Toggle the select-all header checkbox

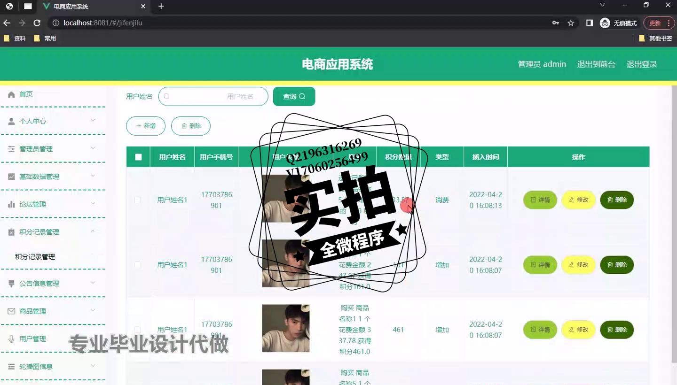(x=138, y=157)
